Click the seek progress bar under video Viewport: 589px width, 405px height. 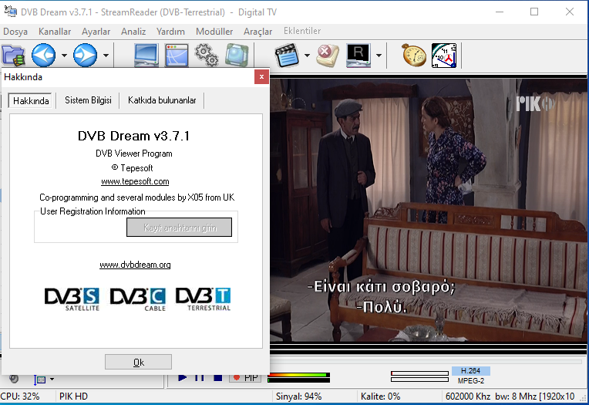pyautogui.click(x=426, y=361)
